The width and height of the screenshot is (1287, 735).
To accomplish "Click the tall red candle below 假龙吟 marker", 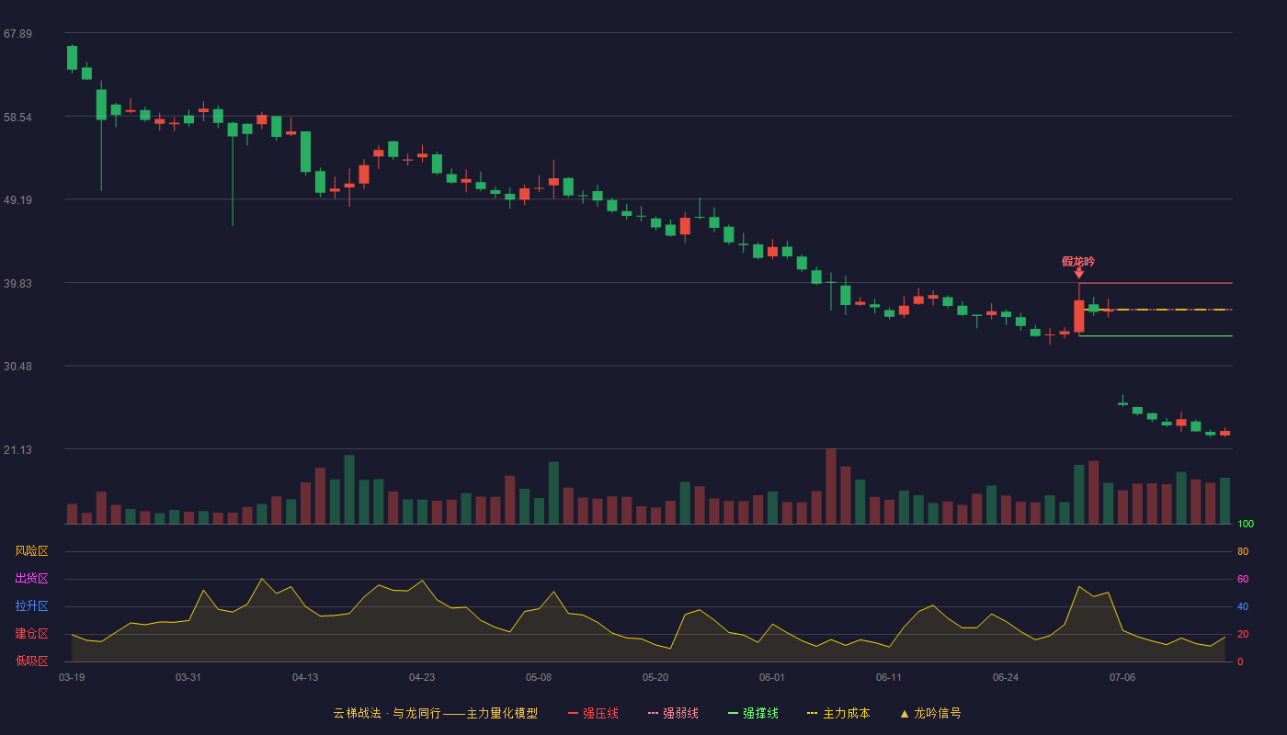I will [x=1078, y=316].
